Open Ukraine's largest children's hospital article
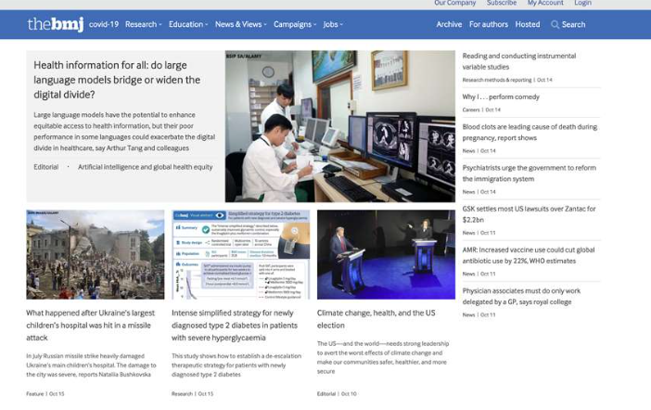The image size is (651, 410). (x=91, y=326)
